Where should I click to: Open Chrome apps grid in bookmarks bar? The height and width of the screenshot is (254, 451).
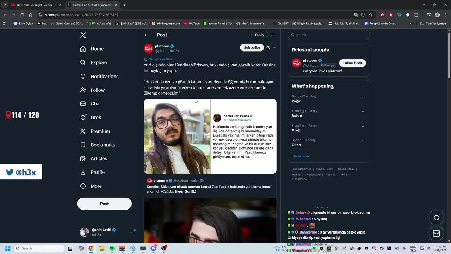[5, 24]
